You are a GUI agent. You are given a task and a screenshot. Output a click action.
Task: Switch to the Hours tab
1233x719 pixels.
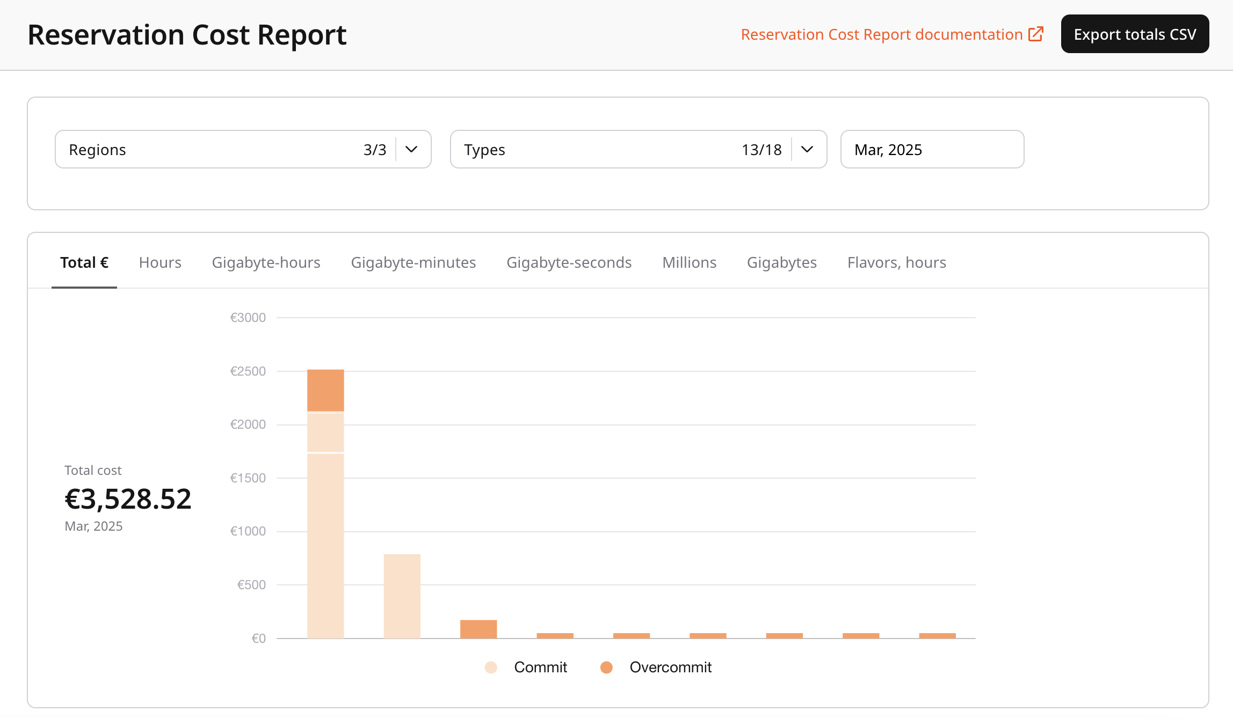click(159, 262)
